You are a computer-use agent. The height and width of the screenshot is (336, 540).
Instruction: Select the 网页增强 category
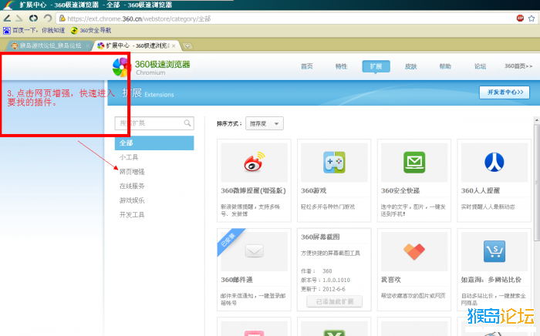pos(132,172)
